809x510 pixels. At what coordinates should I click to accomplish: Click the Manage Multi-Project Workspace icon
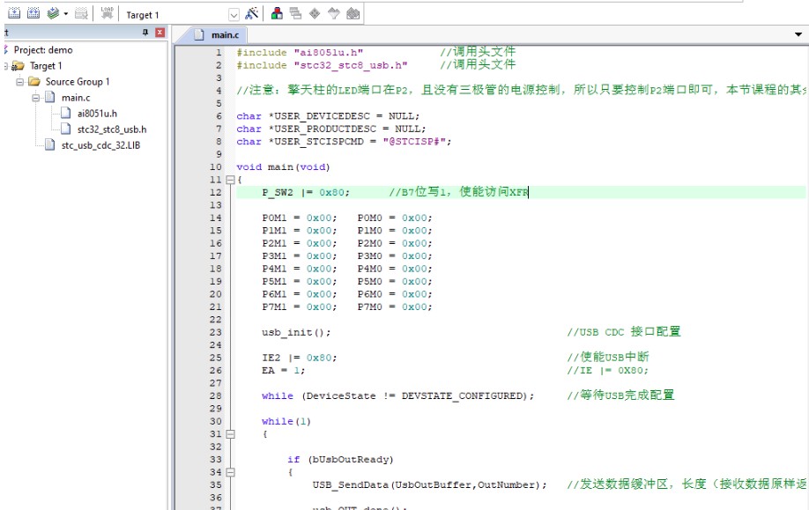pos(295,13)
